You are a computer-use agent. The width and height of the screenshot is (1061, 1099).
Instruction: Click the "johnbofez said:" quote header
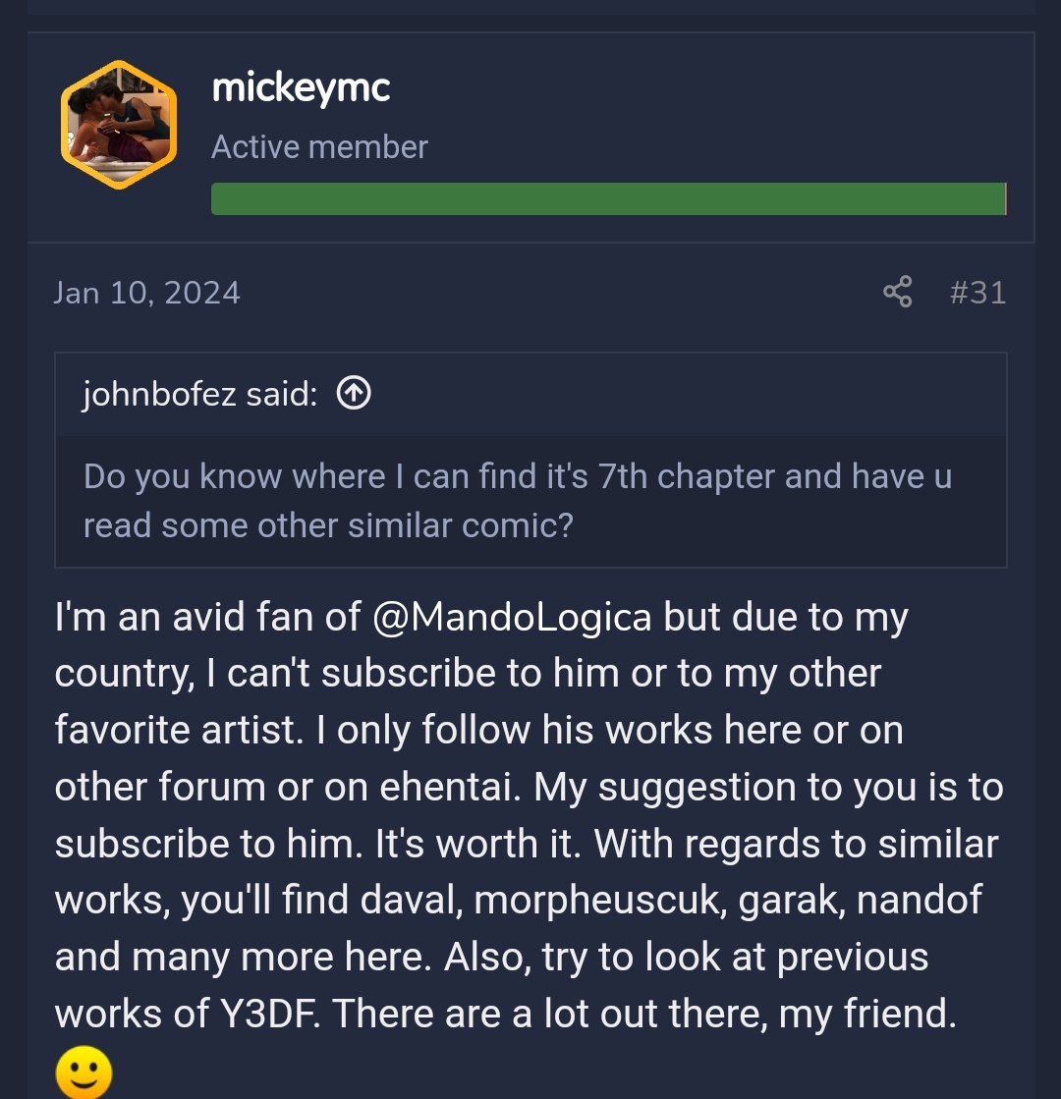pyautogui.click(x=200, y=394)
